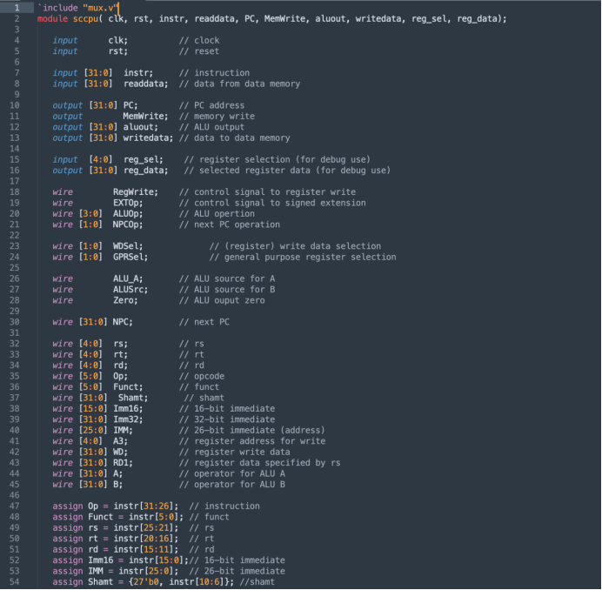Click the ALUOp wire declaration

(x=129, y=214)
